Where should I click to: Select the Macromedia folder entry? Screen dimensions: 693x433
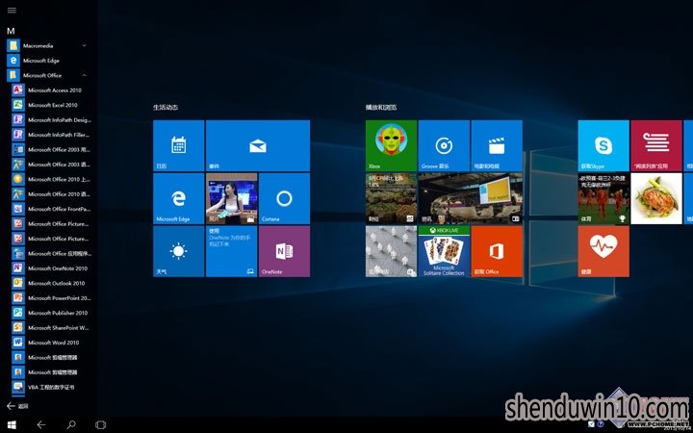(47, 45)
